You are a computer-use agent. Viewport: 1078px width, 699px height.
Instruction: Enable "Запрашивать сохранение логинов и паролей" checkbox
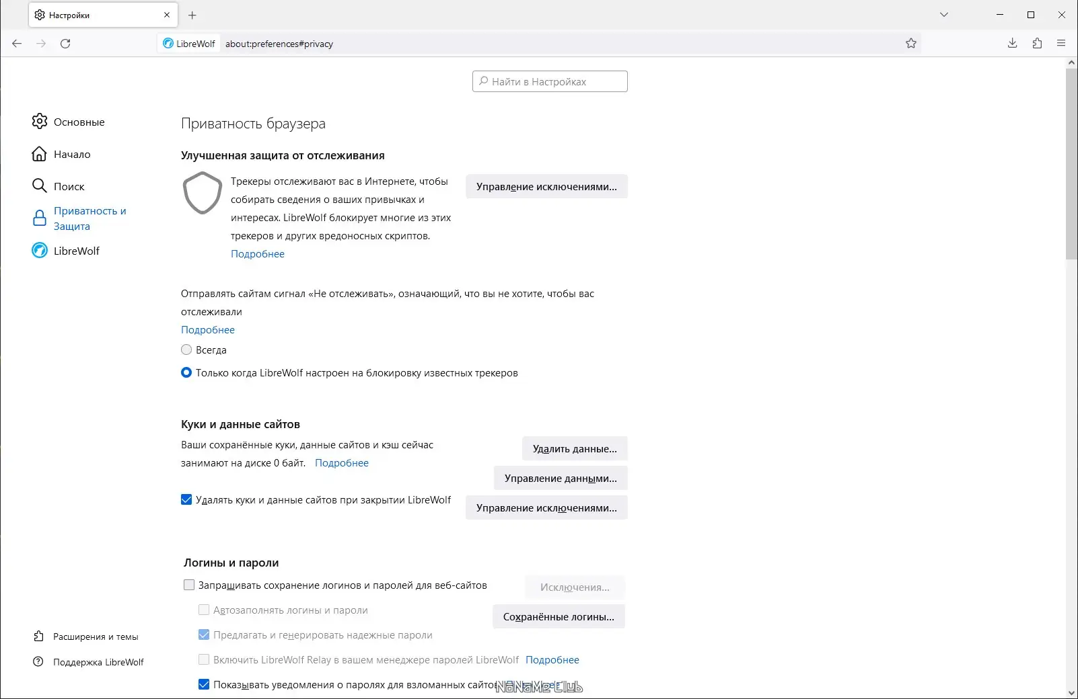pyautogui.click(x=189, y=585)
